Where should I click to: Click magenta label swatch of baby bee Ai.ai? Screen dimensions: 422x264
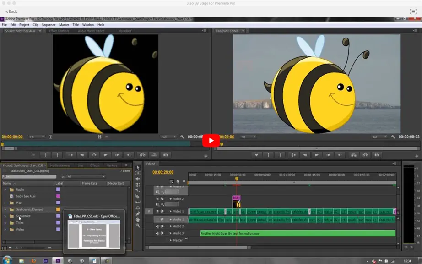[x=58, y=196]
